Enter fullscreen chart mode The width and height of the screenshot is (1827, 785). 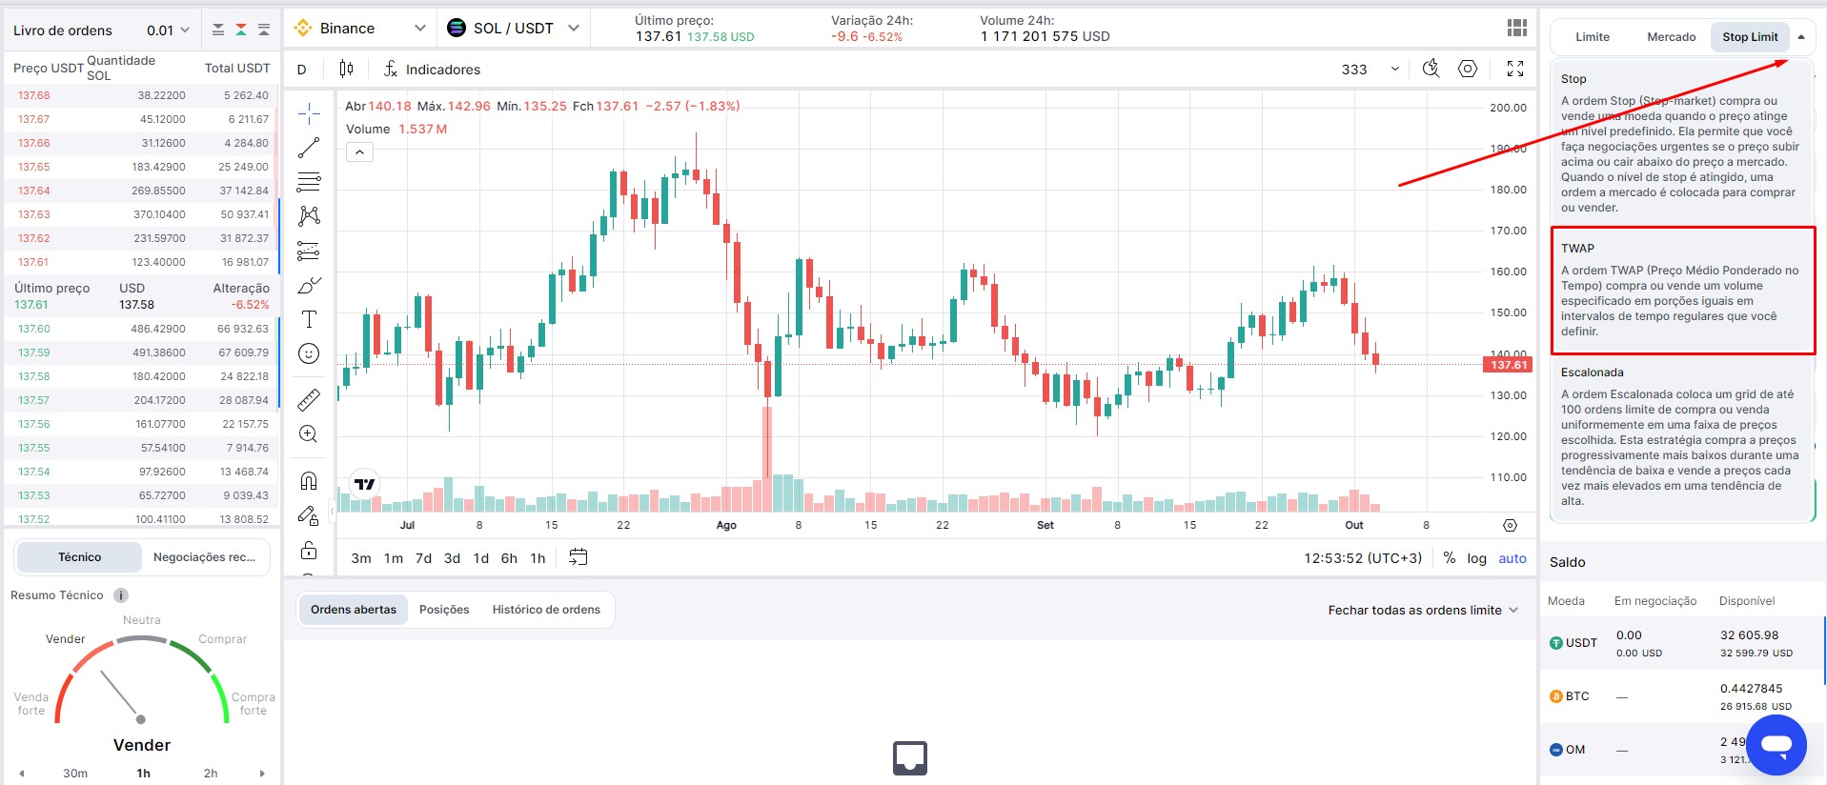tap(1514, 69)
